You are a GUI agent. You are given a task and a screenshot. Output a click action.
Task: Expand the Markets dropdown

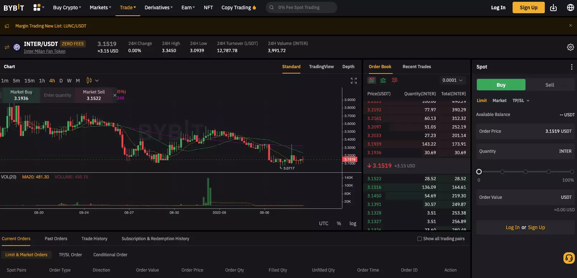(x=100, y=7)
